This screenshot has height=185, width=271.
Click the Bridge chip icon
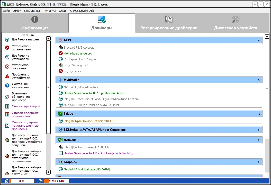point(60,113)
